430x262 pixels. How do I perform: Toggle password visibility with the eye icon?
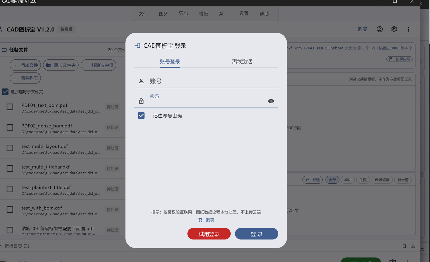click(x=271, y=101)
